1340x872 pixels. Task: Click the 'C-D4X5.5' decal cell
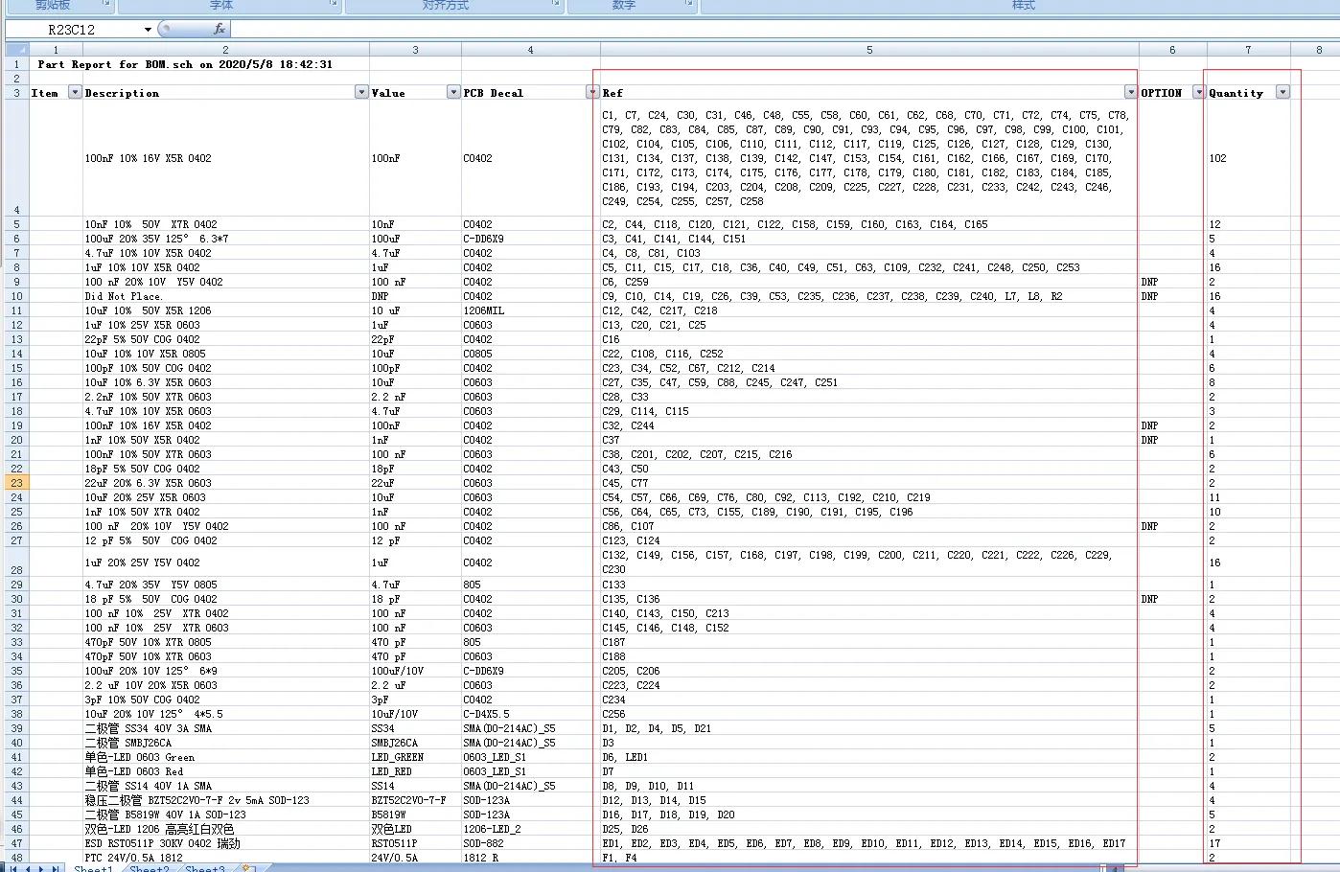click(x=530, y=714)
